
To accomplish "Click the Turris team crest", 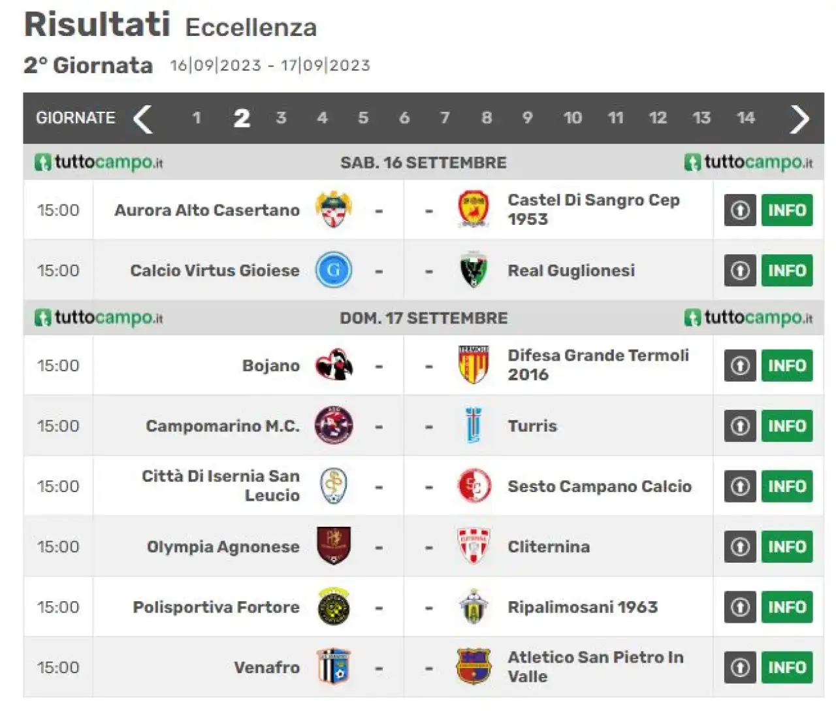I will coord(474,425).
